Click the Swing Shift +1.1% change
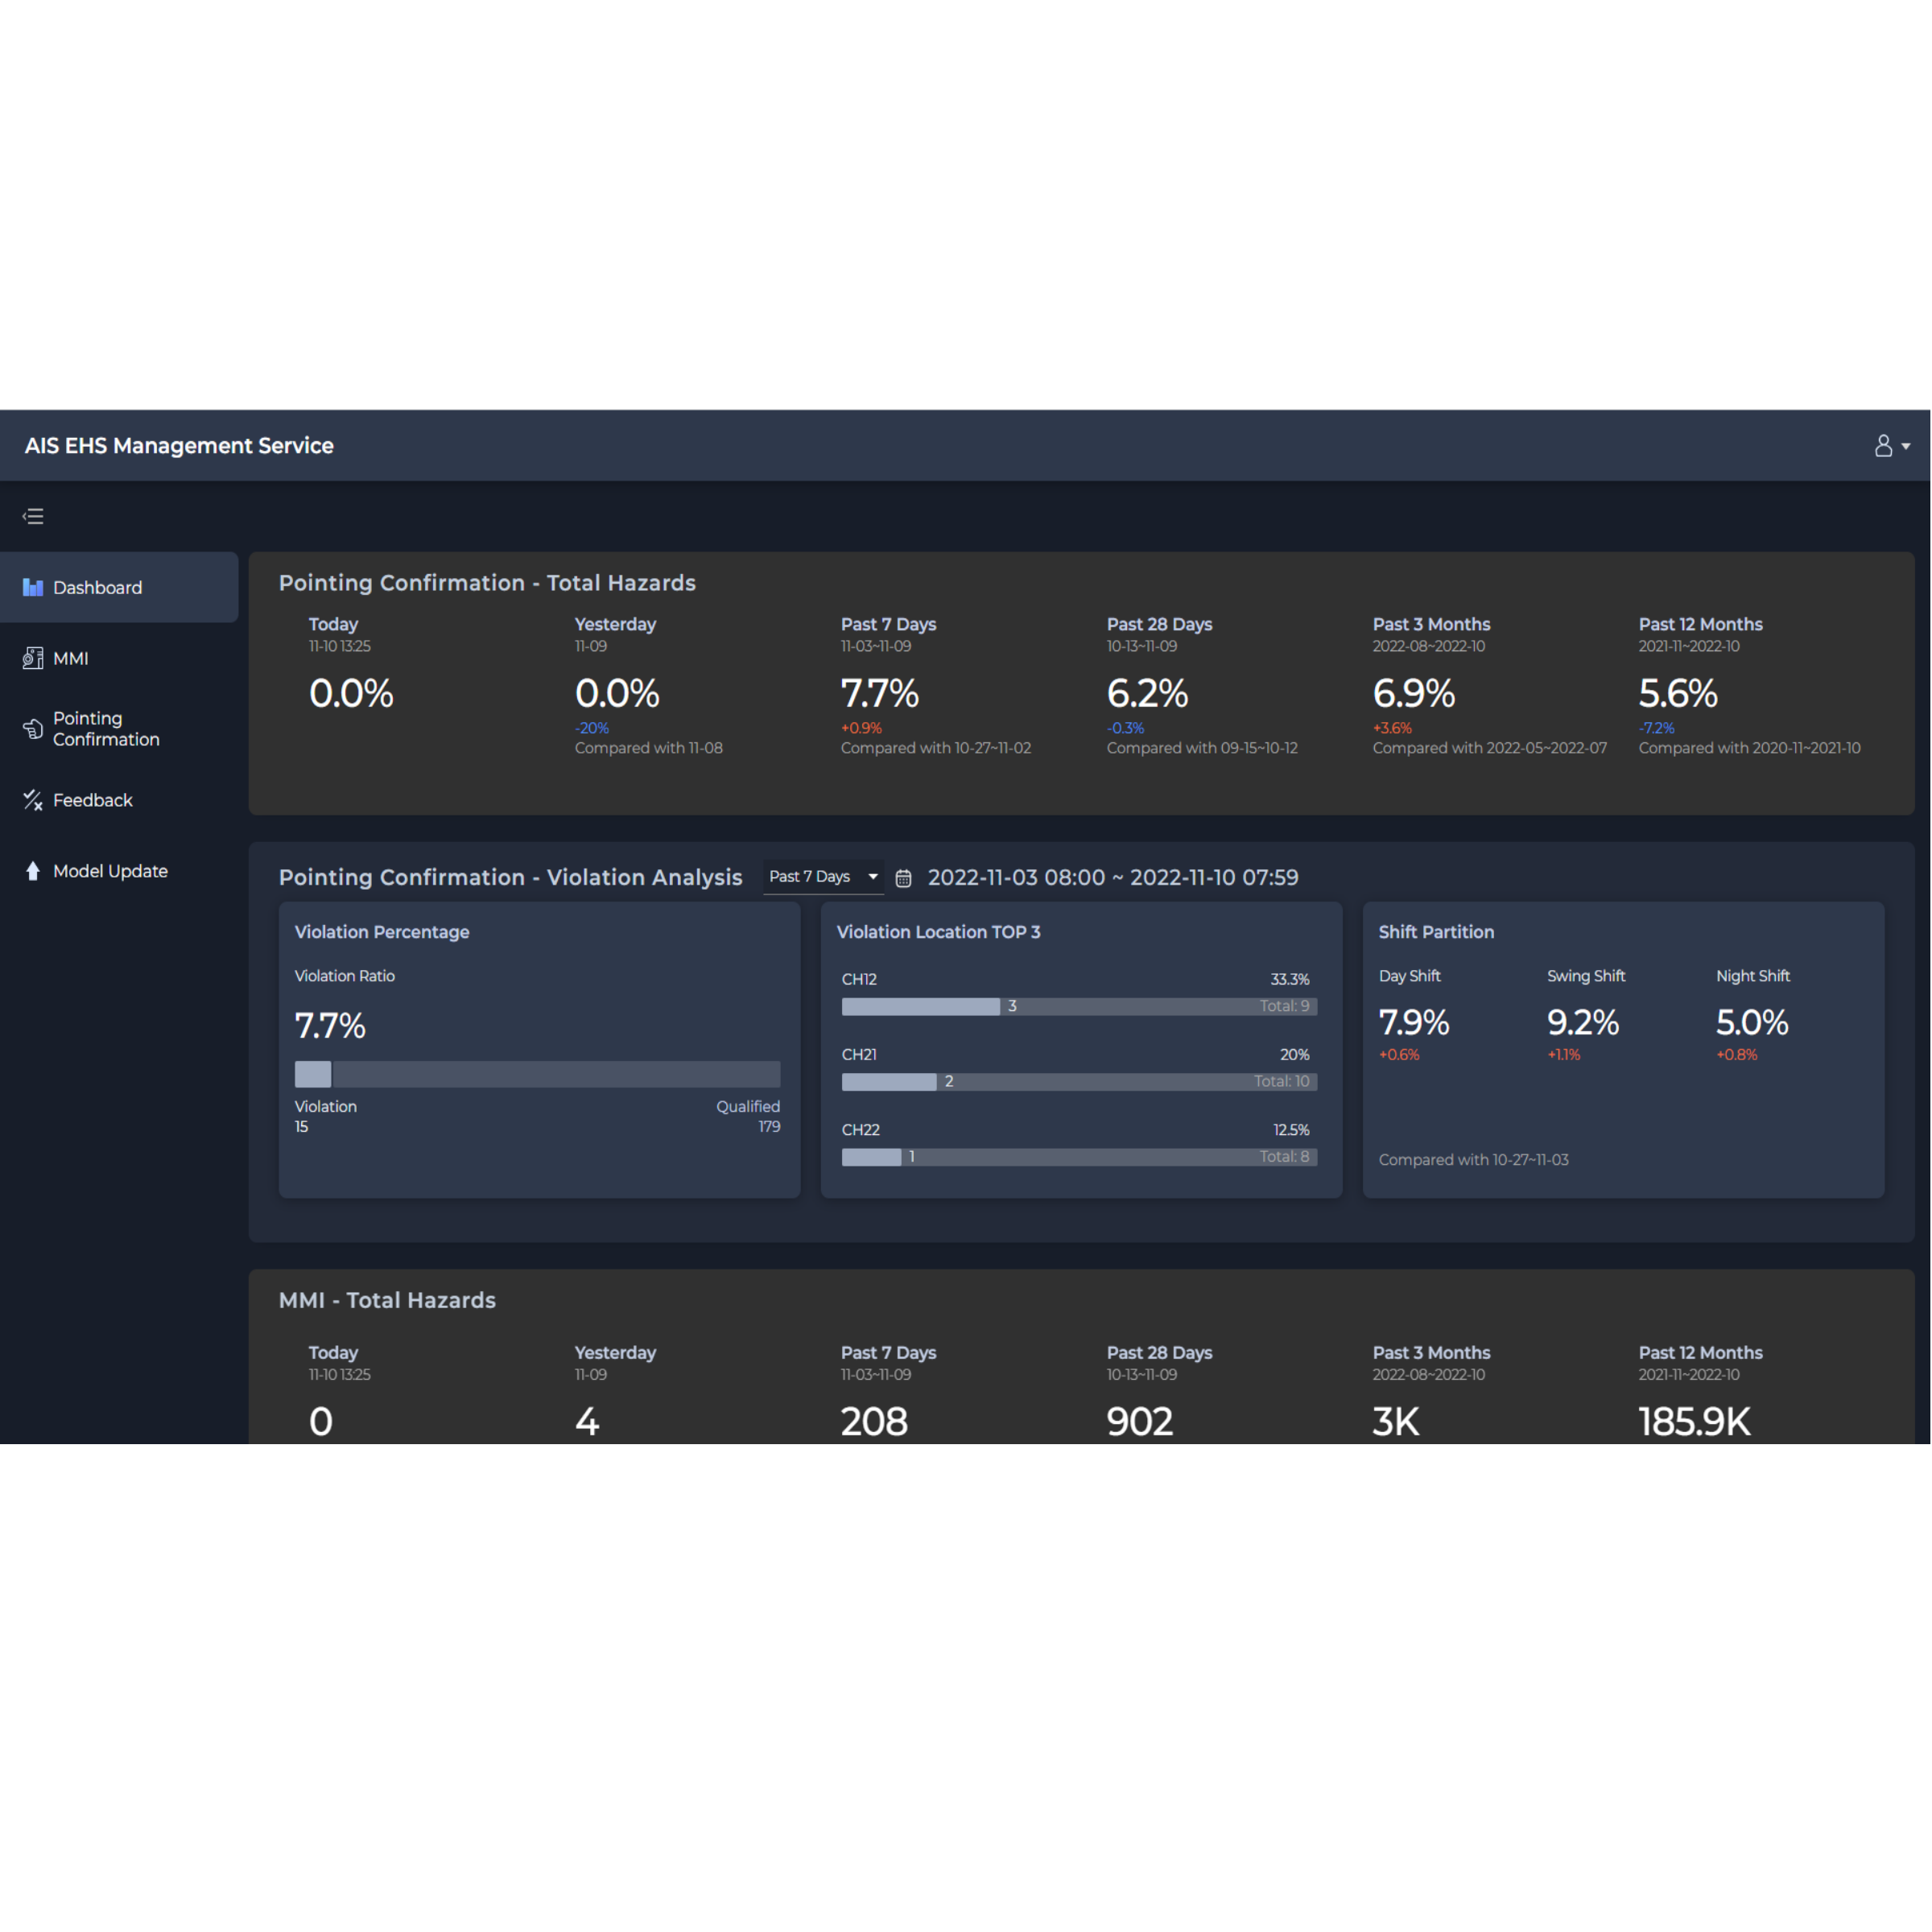The width and height of the screenshot is (1932, 1932). pyautogui.click(x=1563, y=1055)
